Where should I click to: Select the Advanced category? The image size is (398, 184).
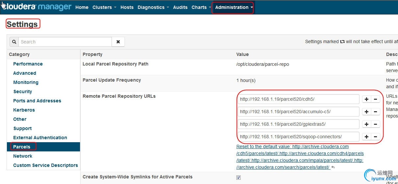click(25, 73)
